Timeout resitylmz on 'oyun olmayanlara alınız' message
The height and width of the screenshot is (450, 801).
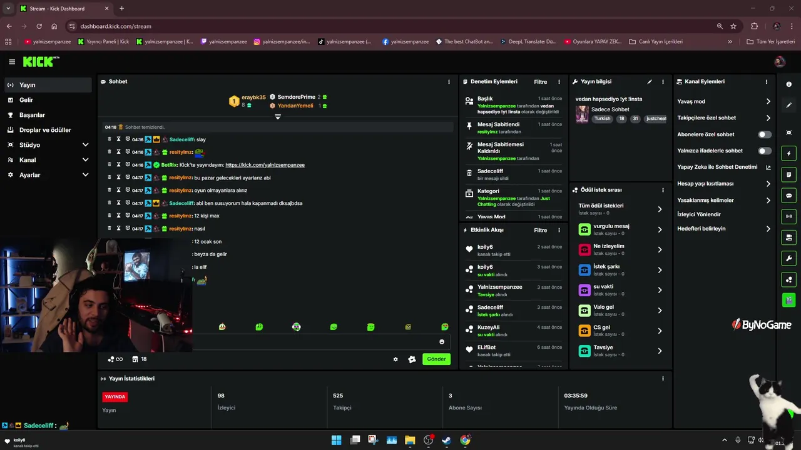118,190
